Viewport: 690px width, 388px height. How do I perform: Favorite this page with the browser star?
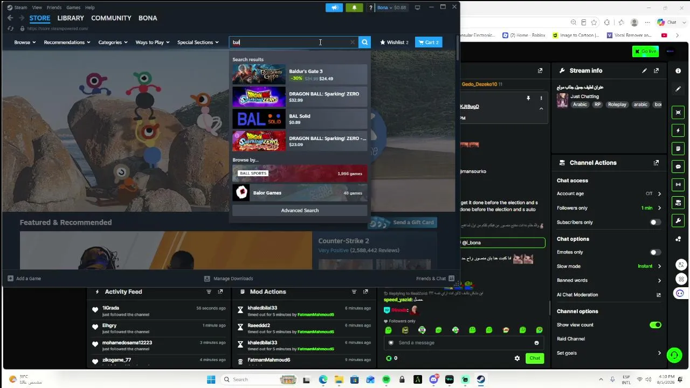594,22
